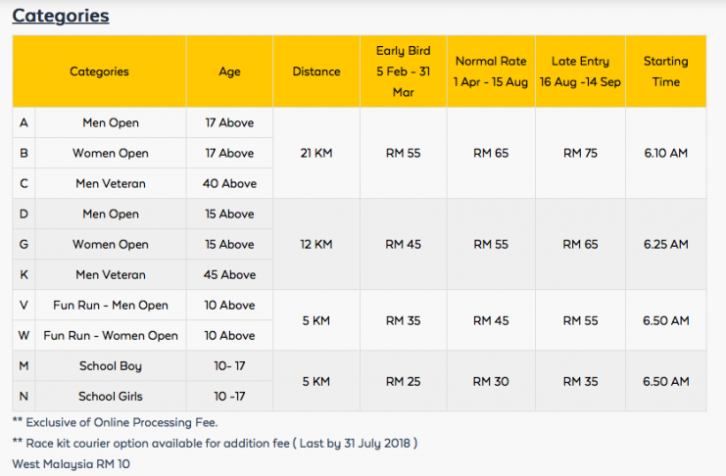The image size is (726, 476).
Task: Click the Normal Rate column header
Action: click(491, 71)
